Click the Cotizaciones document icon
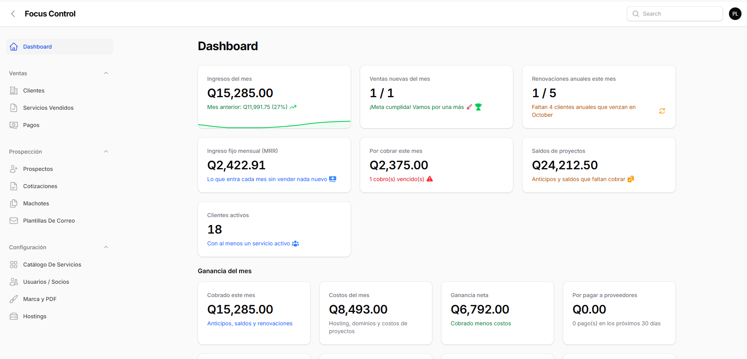Screen dimensions: 747x359 14,186
